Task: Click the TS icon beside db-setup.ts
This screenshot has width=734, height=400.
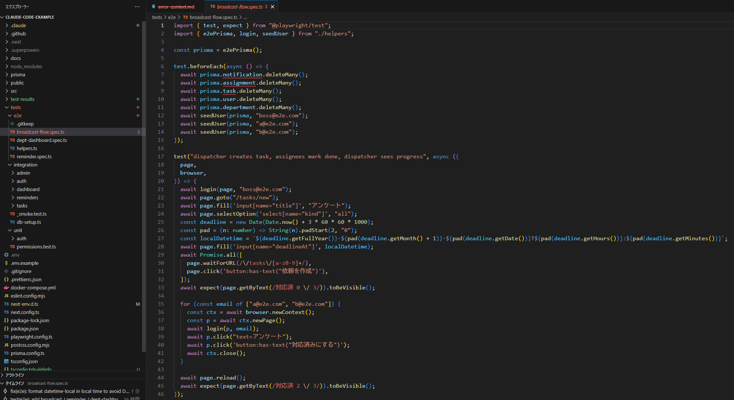Action: click(x=12, y=222)
